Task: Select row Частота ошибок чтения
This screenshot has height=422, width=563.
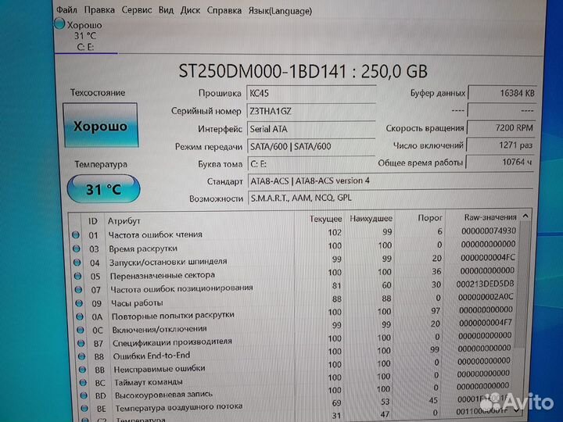Action: 294,233
